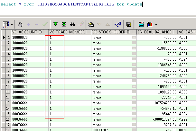Screen dimensions: 196x131
Task: Open the chart icon dropdown arrow
Action: coord(156,25)
